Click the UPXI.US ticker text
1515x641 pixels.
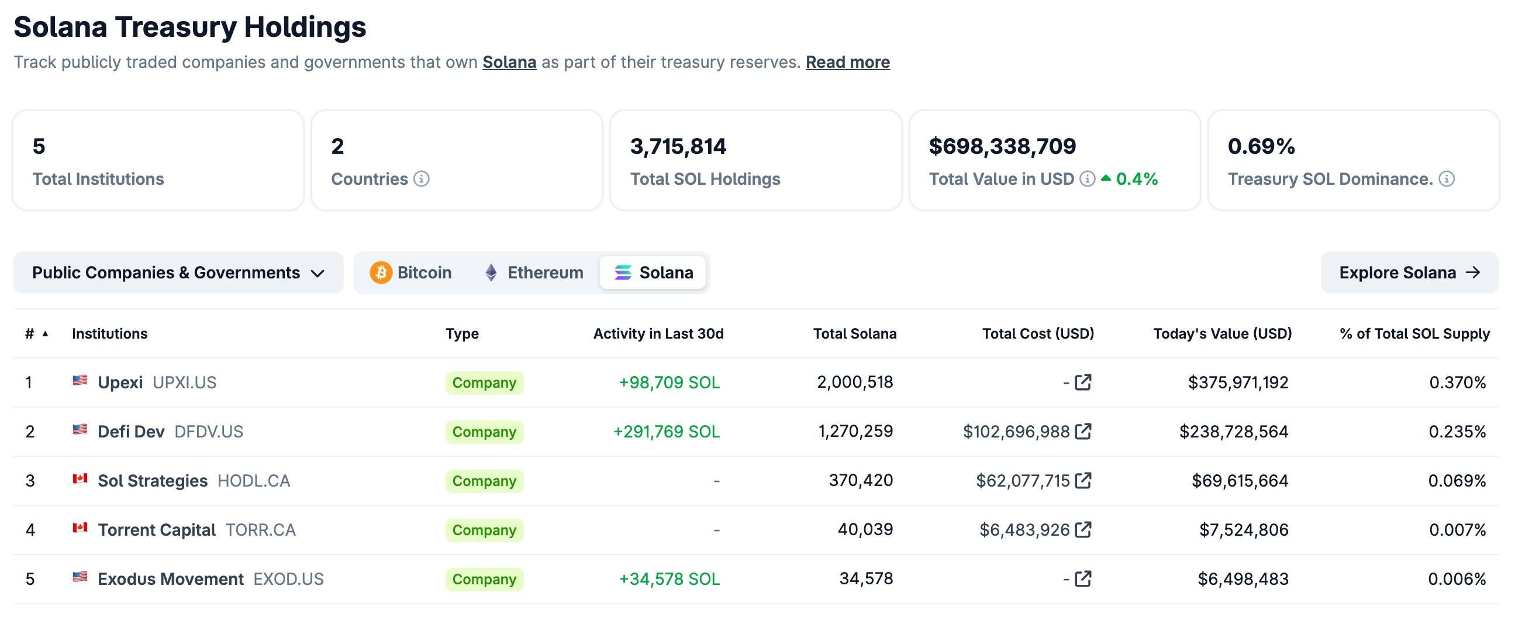184,383
